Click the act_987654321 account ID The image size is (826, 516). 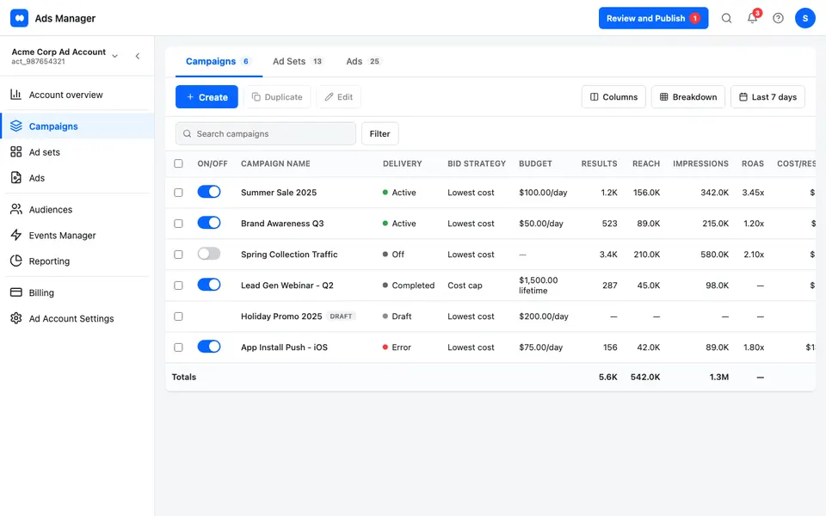coord(39,62)
